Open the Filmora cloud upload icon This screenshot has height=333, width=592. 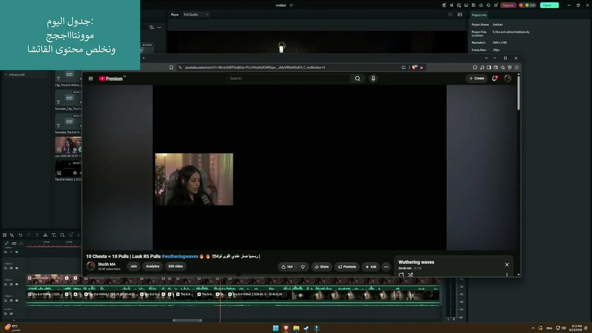pyautogui.click(x=481, y=5)
